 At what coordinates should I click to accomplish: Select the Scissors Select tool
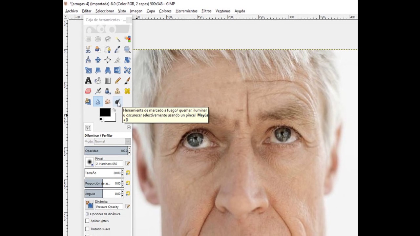[x=88, y=49]
